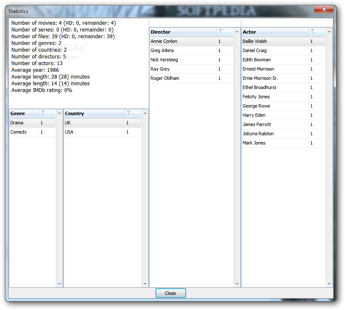Sort by the Genre column header

tap(24, 113)
